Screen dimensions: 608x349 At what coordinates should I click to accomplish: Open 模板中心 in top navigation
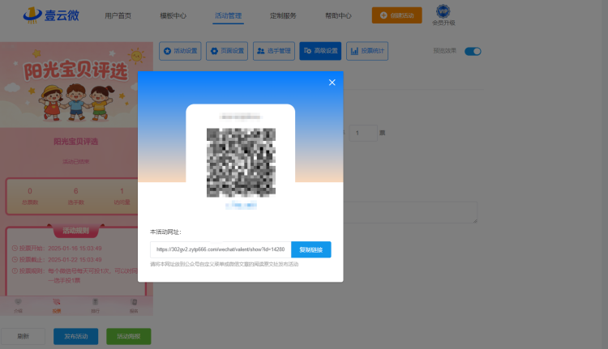[173, 16]
